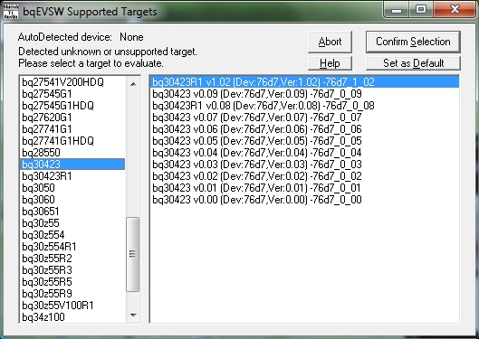Screen dimensions: 479x339
Task: Select bq30423 v0.04 version row
Action: point(304,153)
